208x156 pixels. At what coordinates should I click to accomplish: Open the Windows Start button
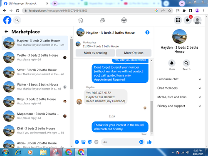click(x=5, y=152)
